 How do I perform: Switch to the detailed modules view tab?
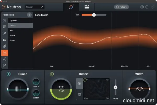tap(86, 7)
